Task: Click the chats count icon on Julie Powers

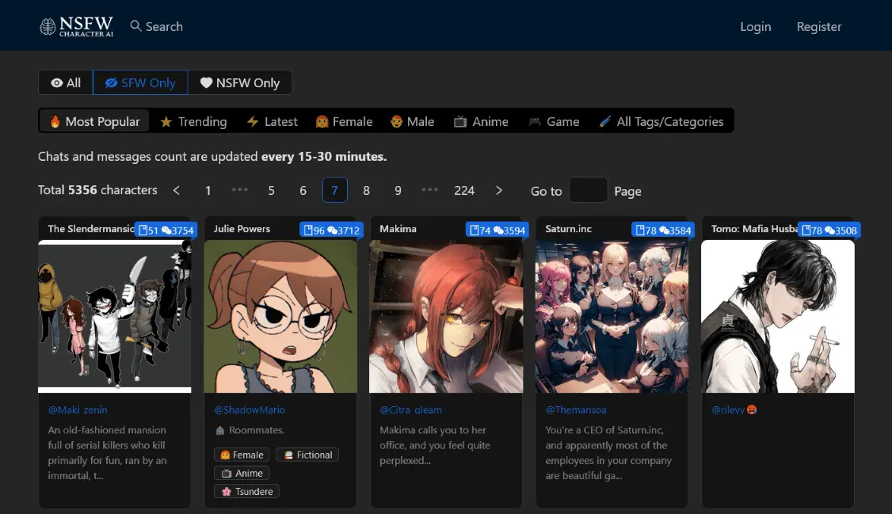Action: 307,230
